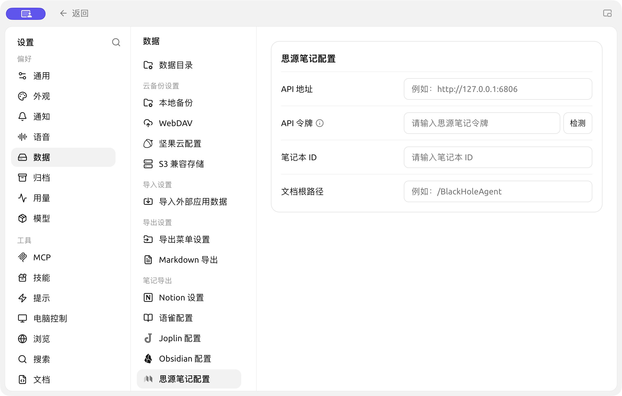Image resolution: width=622 pixels, height=396 pixels.
Task: Select 思源笔记配置 in data list
Action: [189, 379]
